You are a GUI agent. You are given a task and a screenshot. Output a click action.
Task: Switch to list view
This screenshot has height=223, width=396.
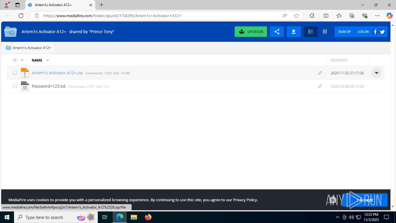tap(311, 32)
